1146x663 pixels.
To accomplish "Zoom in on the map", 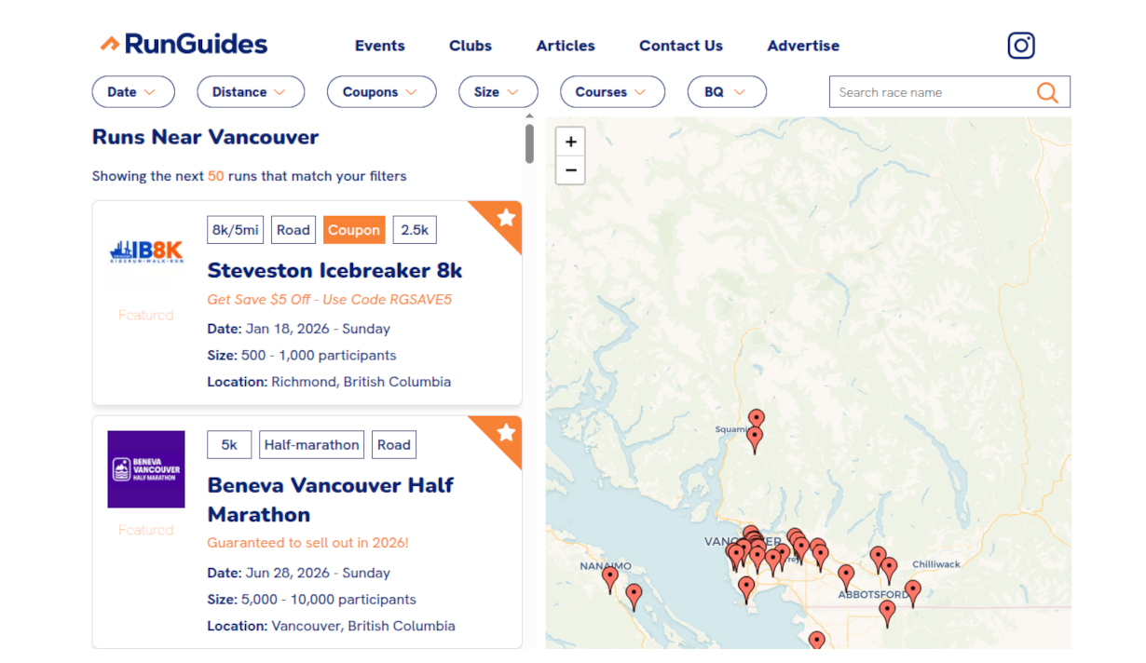I will click(570, 142).
